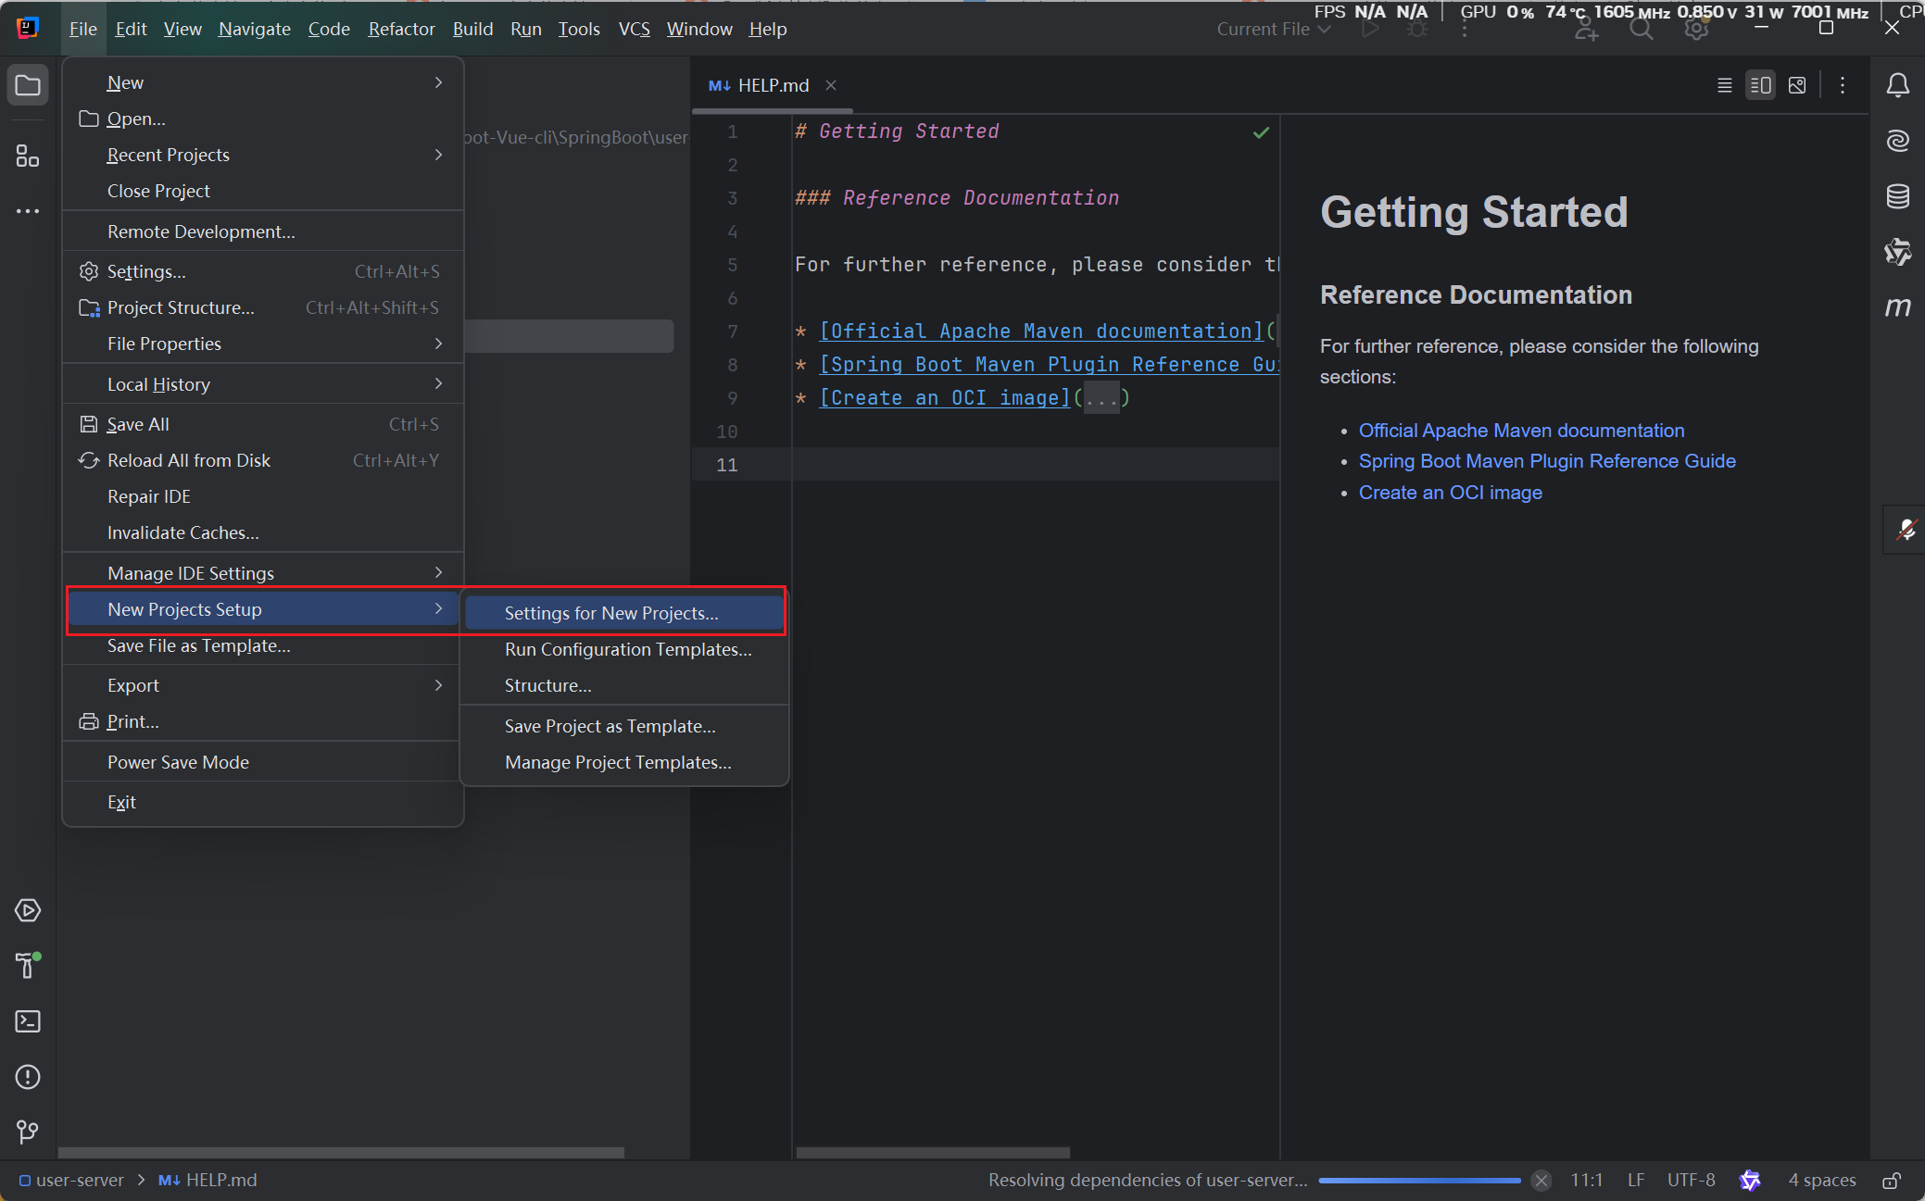Open the Structure tool window icon
This screenshot has width=1925, height=1201.
pyautogui.click(x=28, y=156)
